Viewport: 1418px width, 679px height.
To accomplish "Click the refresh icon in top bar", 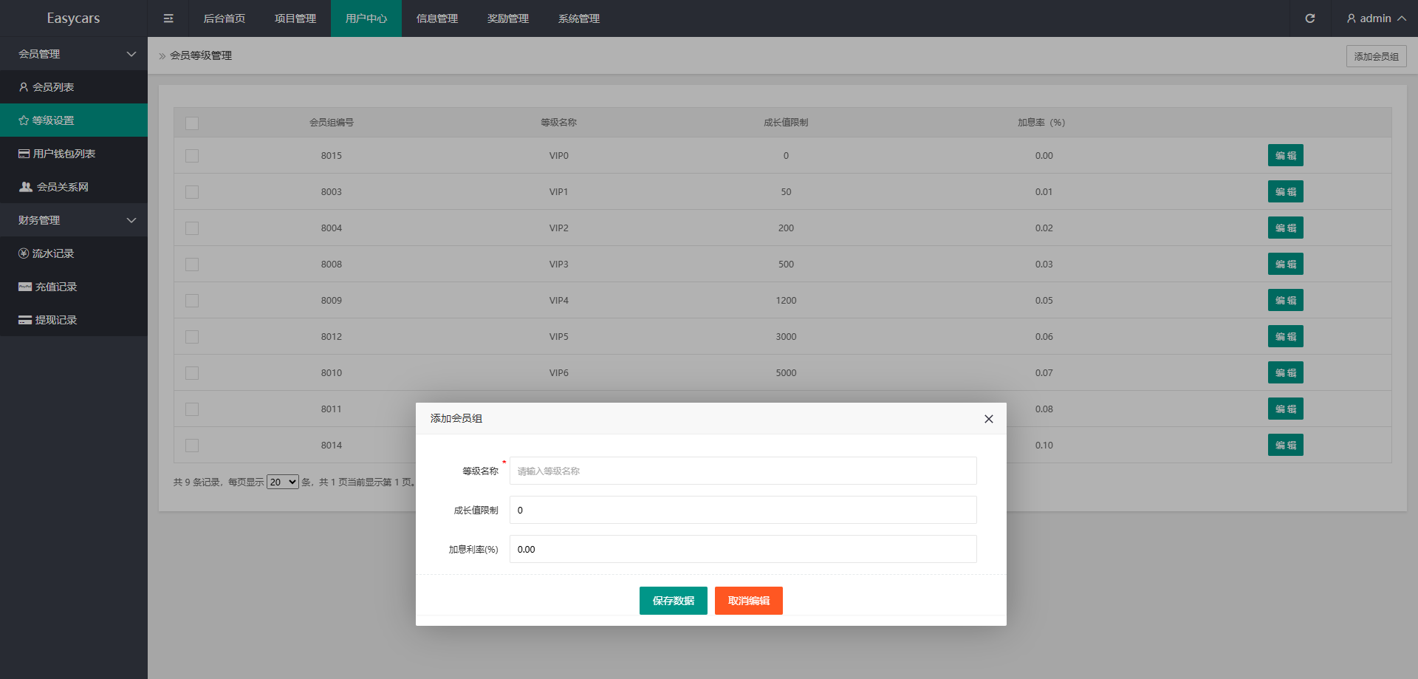I will coord(1309,18).
